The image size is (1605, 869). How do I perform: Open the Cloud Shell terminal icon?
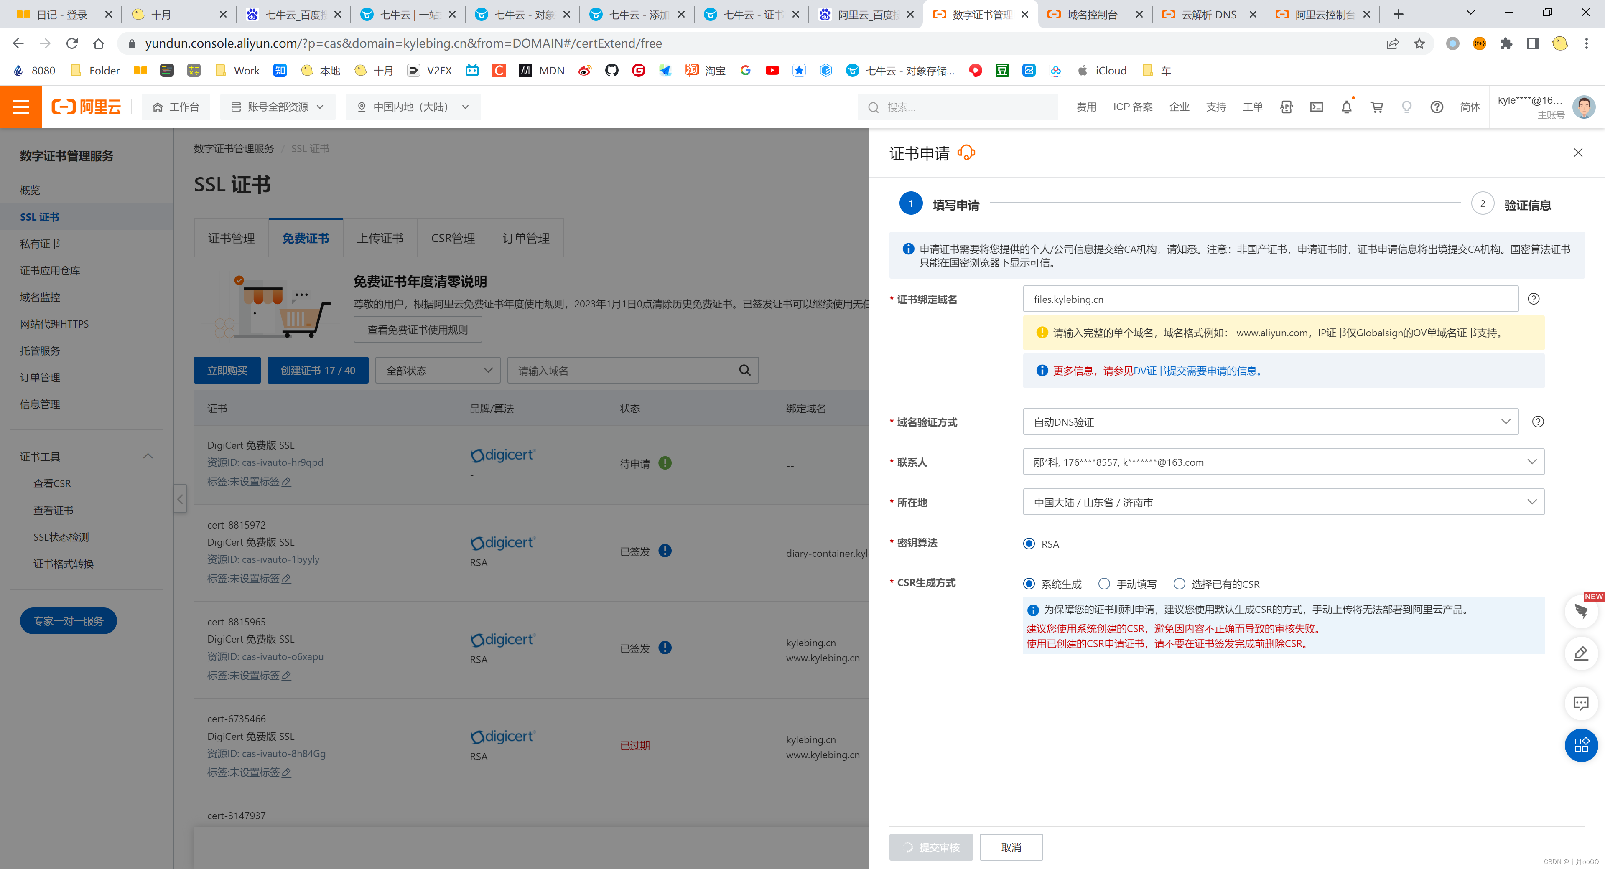1316,107
